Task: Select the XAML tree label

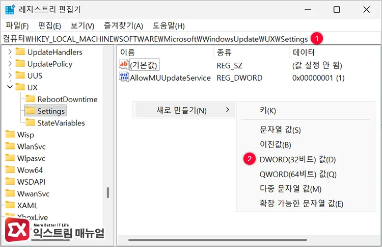Action: click(28, 206)
